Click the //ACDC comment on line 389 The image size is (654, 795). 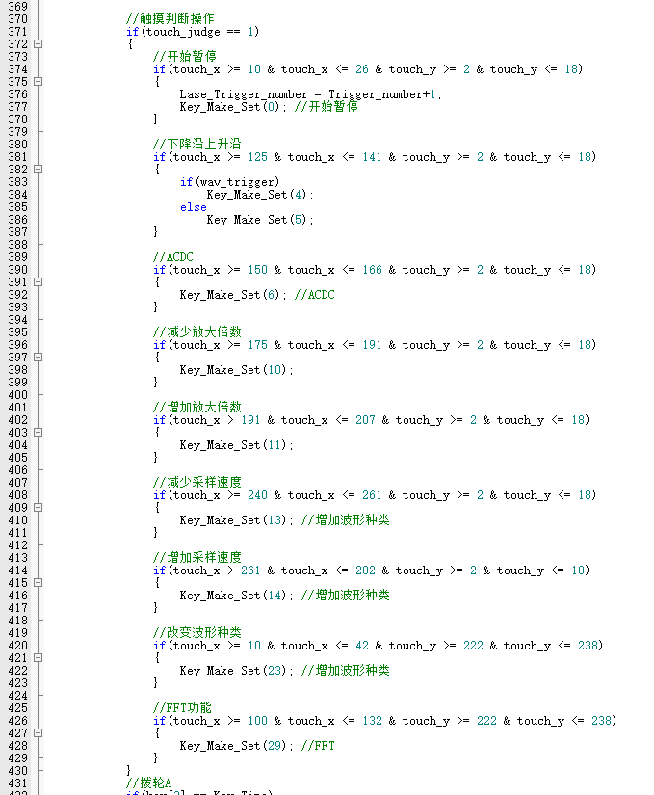coord(173,257)
